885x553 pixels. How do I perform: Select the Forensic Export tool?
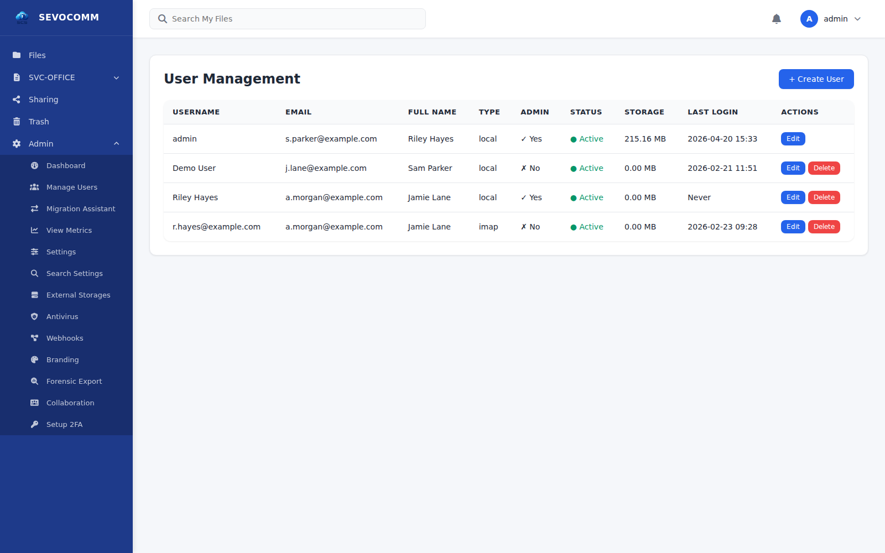(34, 381)
